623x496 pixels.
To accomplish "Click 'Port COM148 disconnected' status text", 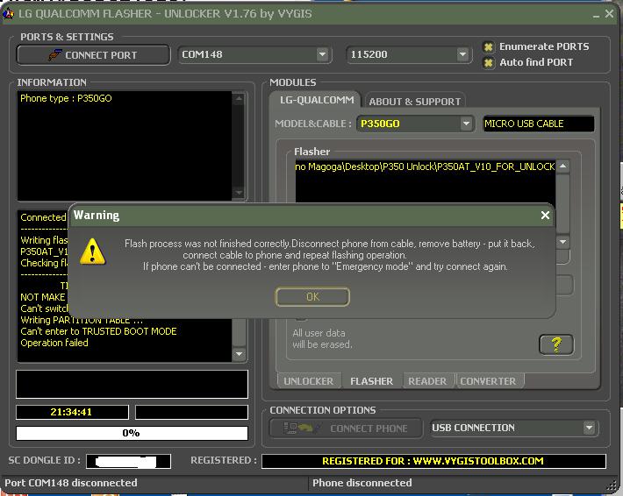I will pos(71,483).
